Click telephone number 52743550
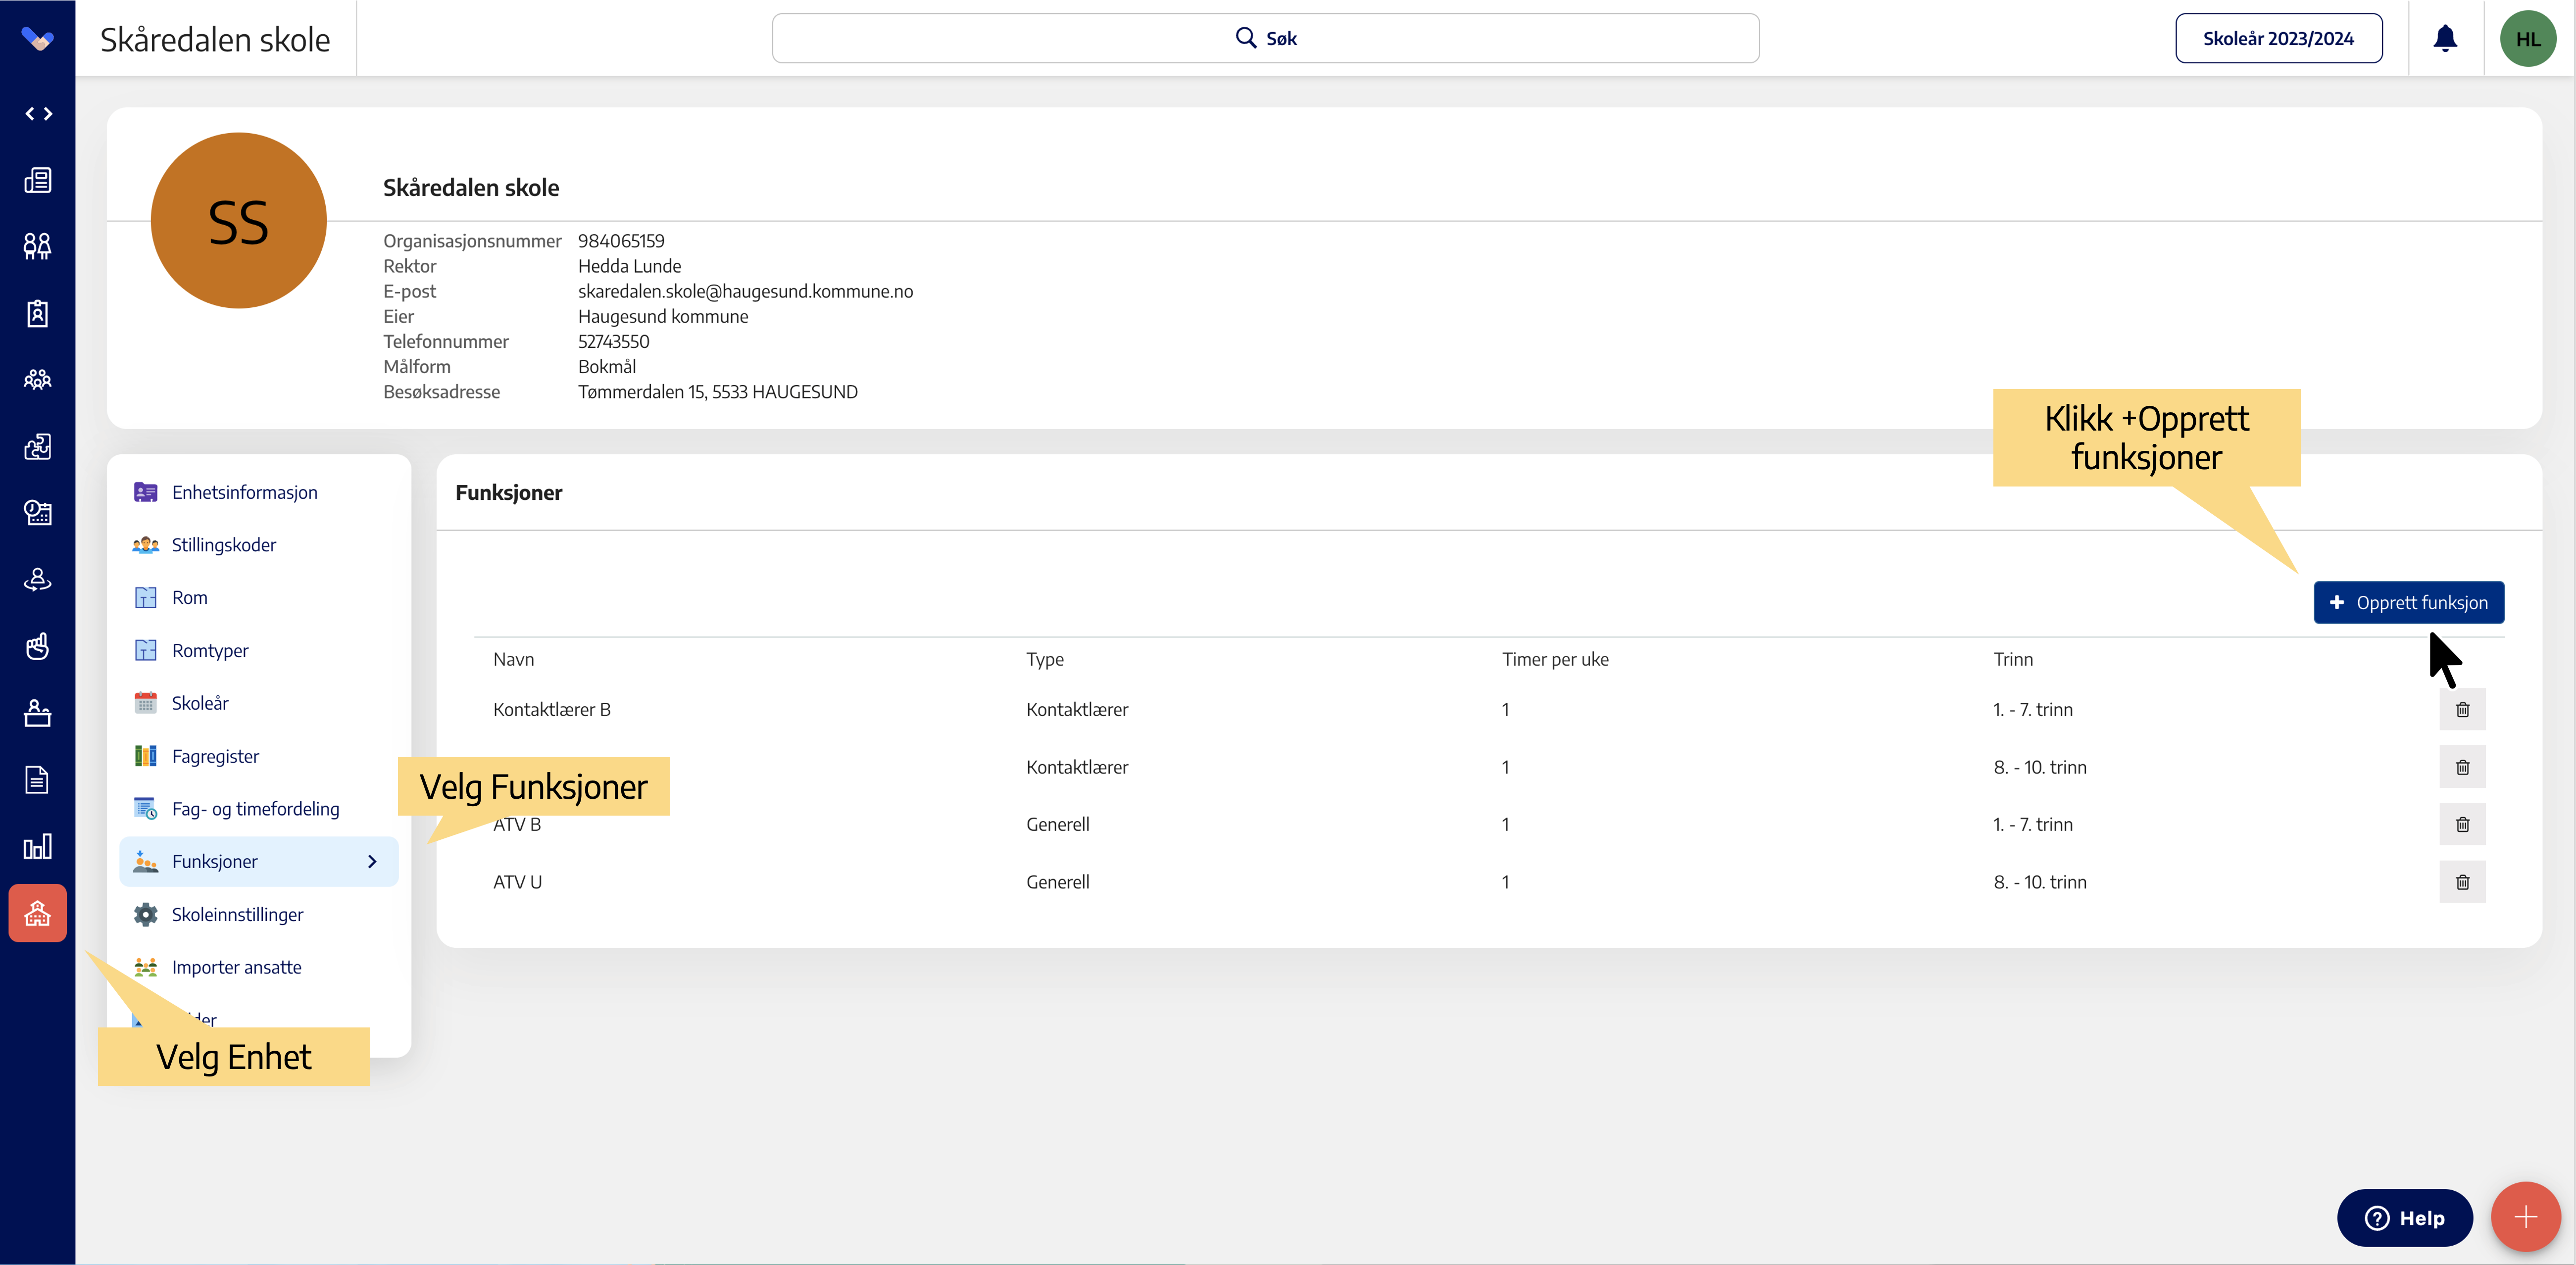This screenshot has width=2576, height=1265. [x=613, y=342]
